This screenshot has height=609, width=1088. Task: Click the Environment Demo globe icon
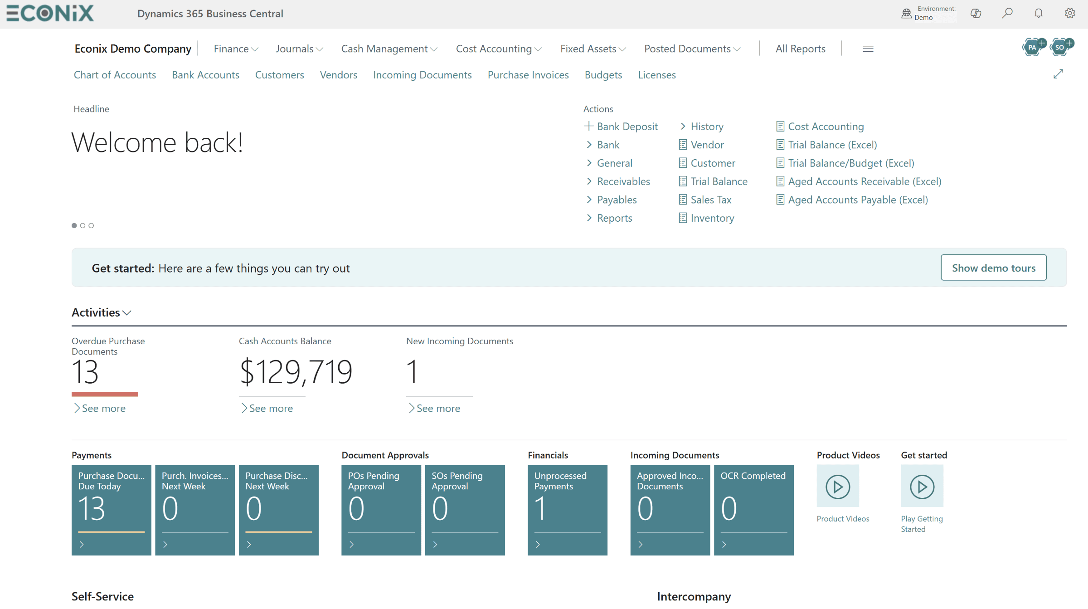[x=906, y=14]
